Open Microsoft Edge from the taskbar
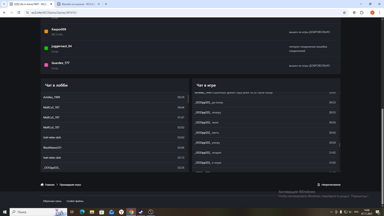Viewport: 384px width, 216px height. coord(82,212)
